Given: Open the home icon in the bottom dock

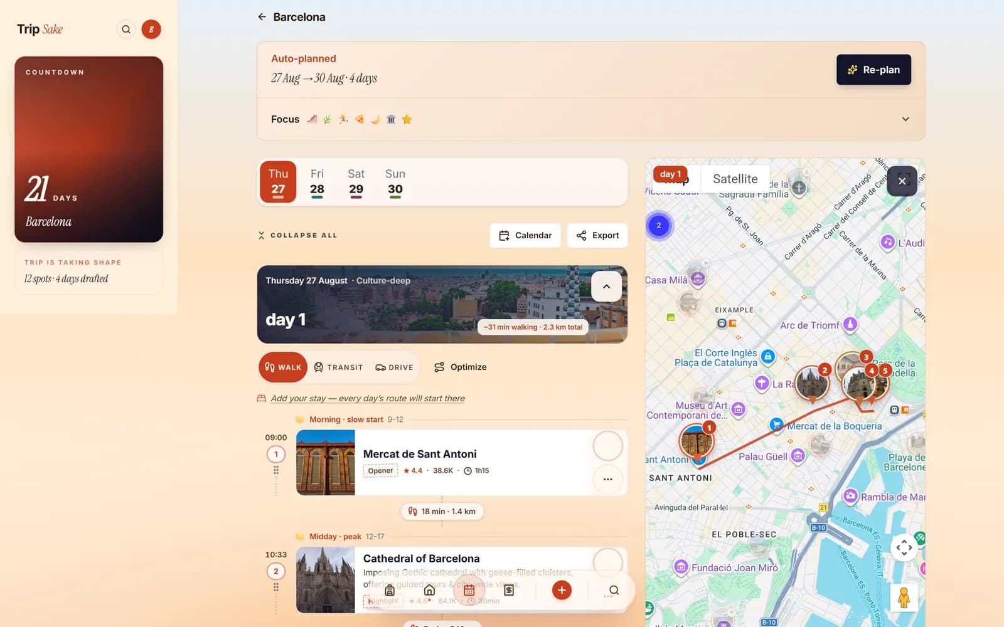Looking at the screenshot, I should pos(429,590).
